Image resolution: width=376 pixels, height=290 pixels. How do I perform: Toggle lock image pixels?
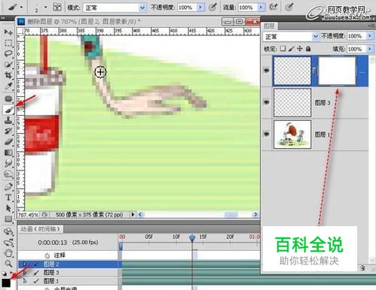[292, 49]
